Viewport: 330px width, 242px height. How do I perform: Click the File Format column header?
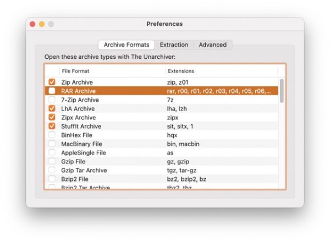110,71
